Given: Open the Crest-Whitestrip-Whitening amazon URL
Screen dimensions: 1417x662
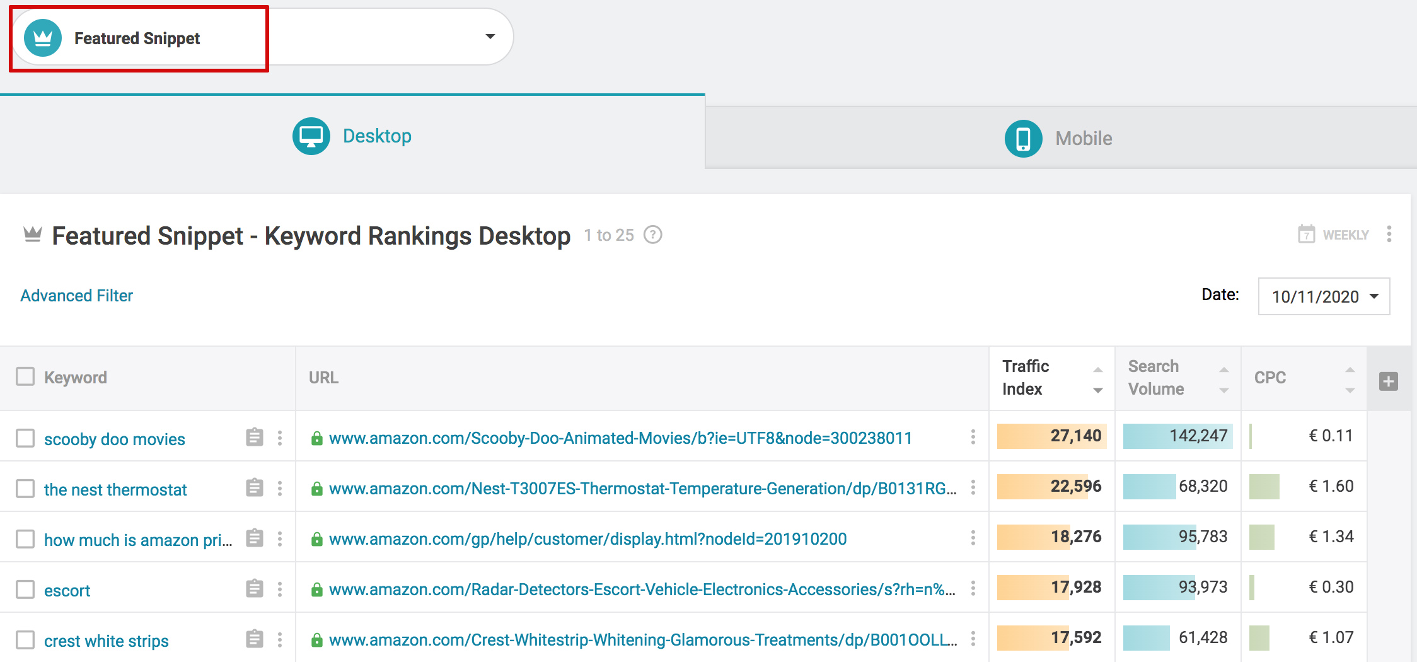Looking at the screenshot, I should tap(643, 640).
